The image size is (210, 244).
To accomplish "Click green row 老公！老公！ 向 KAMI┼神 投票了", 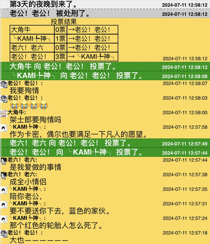I will point(105,152).
